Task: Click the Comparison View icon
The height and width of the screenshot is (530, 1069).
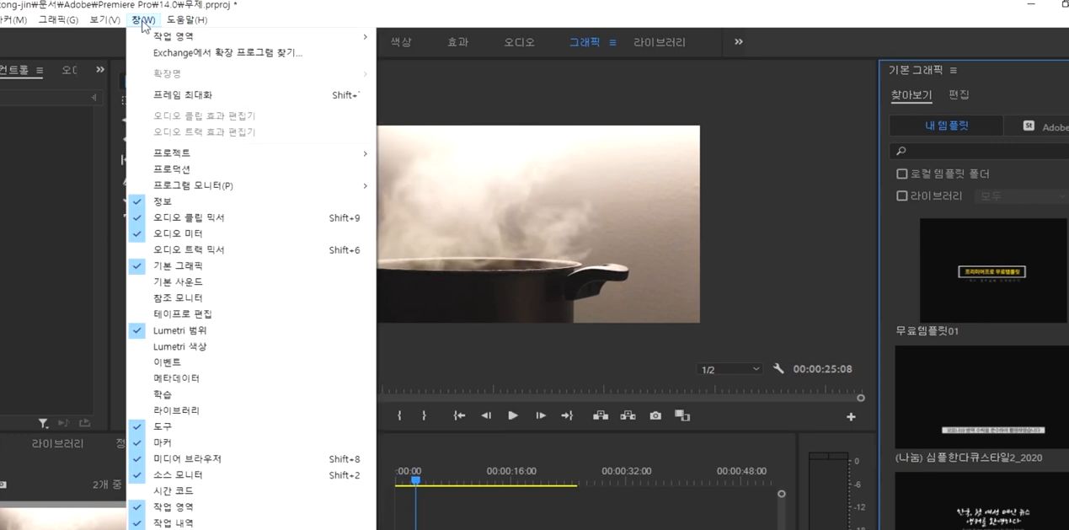Action: (682, 415)
